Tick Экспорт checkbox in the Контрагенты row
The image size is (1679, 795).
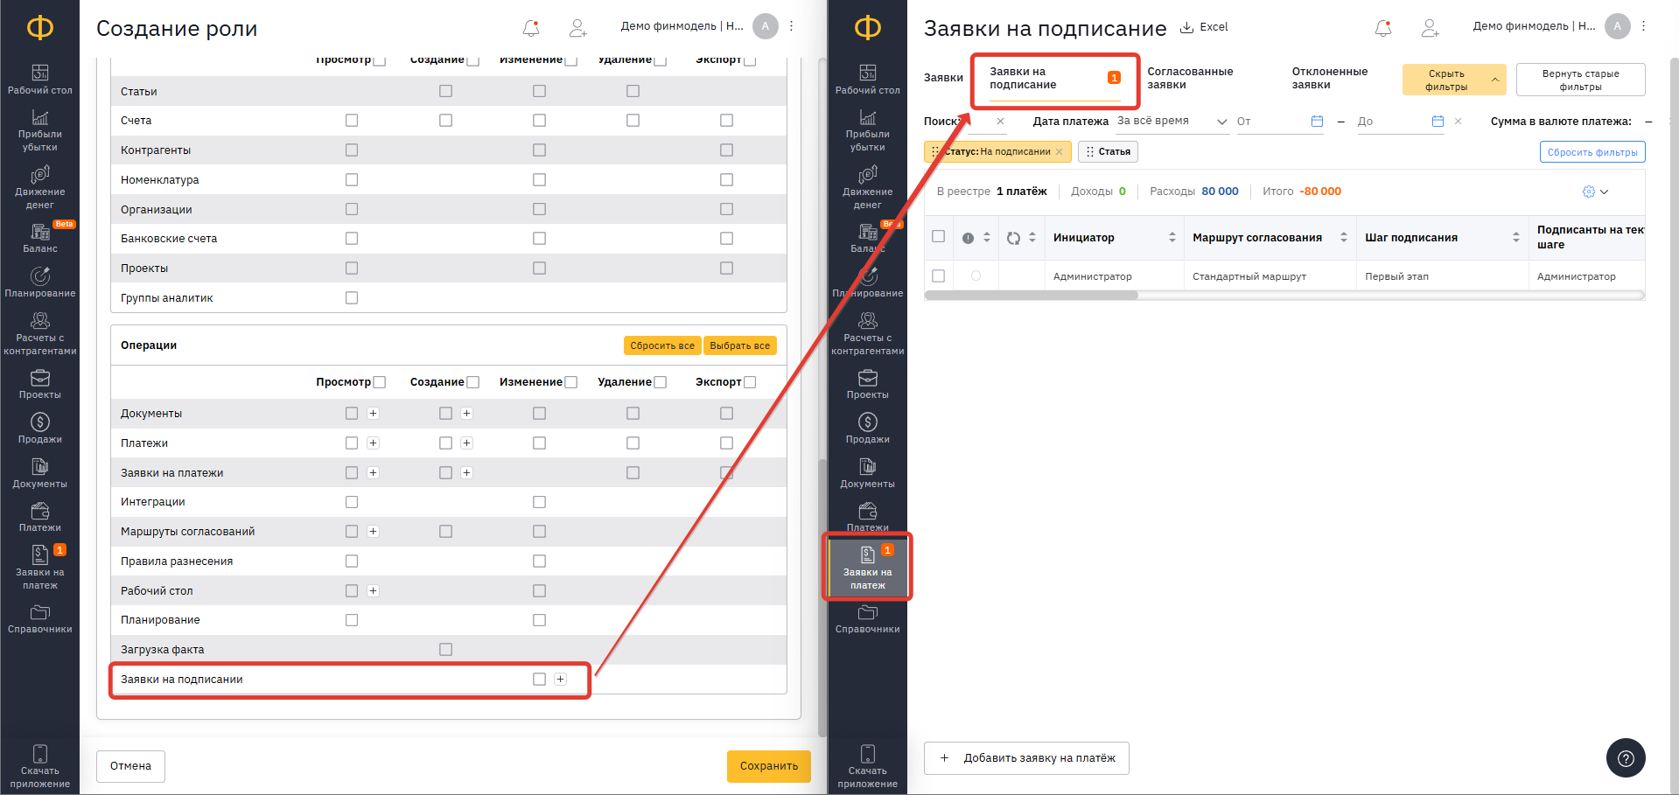727,150
